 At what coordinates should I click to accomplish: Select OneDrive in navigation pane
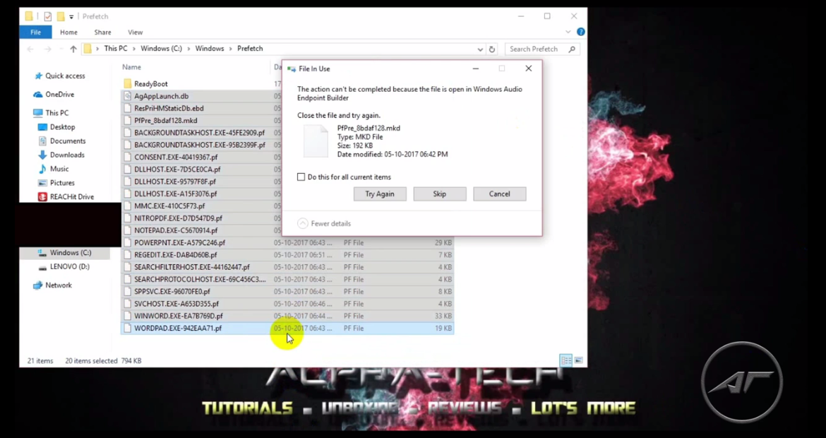[59, 95]
